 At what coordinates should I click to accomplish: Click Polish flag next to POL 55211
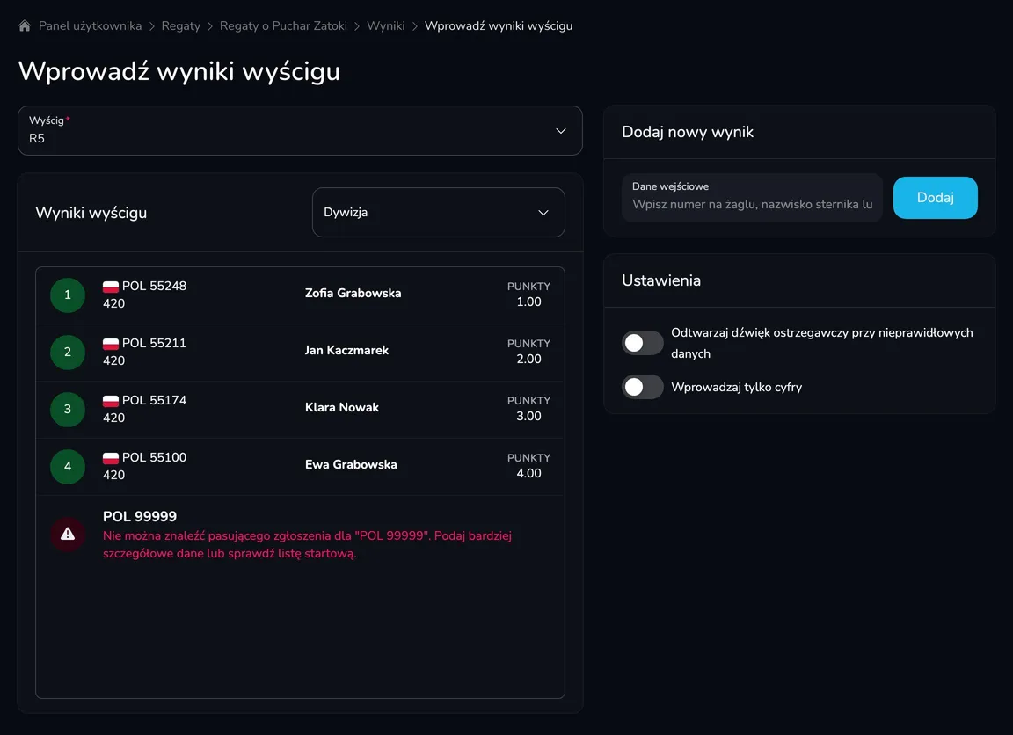[x=111, y=344]
